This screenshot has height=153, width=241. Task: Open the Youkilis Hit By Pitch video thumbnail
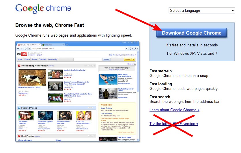click(x=55, y=98)
